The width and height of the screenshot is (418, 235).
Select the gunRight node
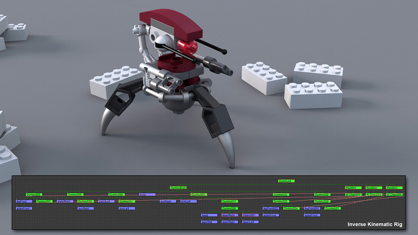[86, 209]
